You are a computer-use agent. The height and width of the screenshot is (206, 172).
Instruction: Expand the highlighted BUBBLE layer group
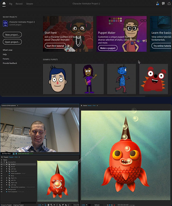7,164
